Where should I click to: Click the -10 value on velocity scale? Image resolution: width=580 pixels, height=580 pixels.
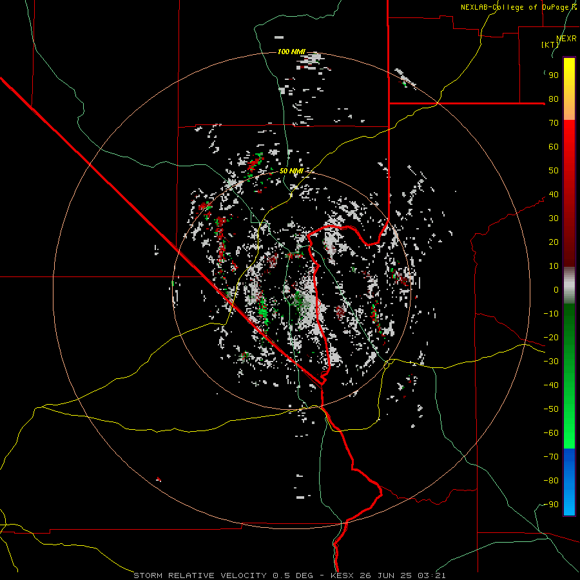pyautogui.click(x=551, y=314)
